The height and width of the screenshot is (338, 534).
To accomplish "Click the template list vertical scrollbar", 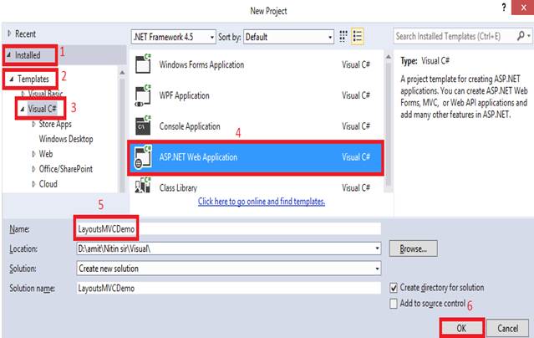I will pyautogui.click(x=389, y=123).
